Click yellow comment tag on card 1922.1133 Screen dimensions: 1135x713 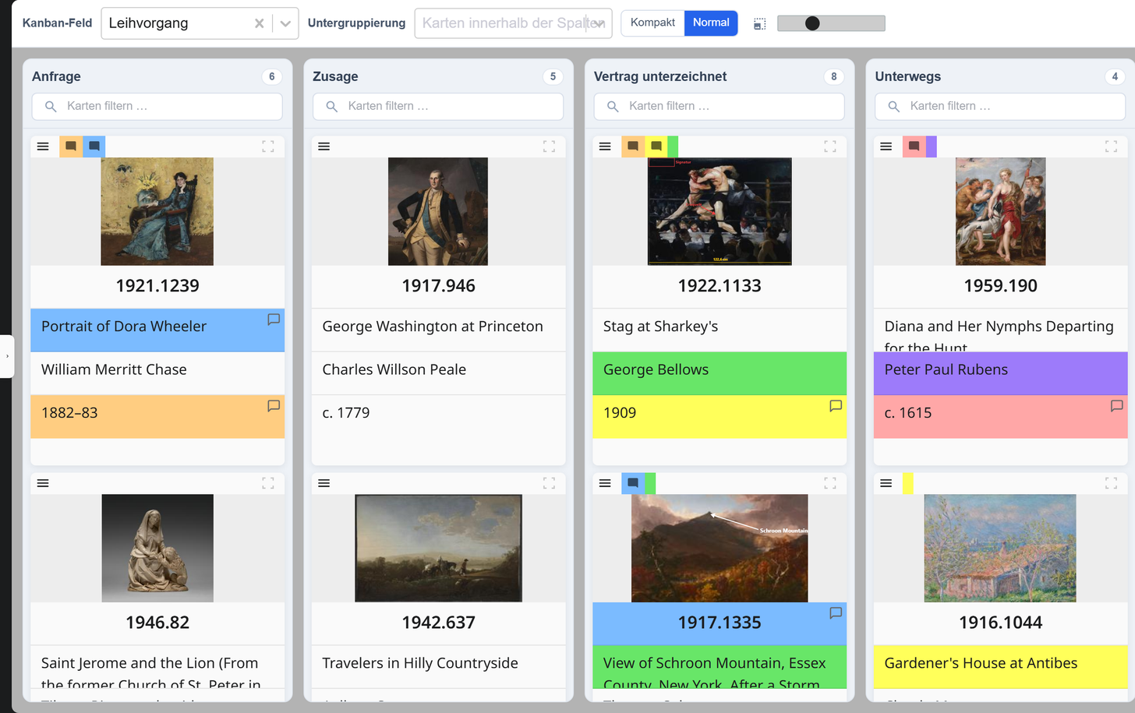[x=656, y=146]
